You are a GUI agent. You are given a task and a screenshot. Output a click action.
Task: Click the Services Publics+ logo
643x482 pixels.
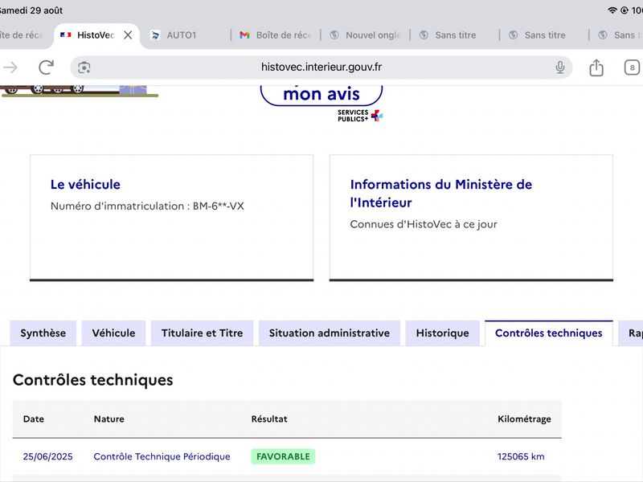pos(360,116)
